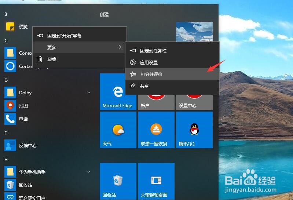Choose 更多 in the context menu

[x=80, y=47]
